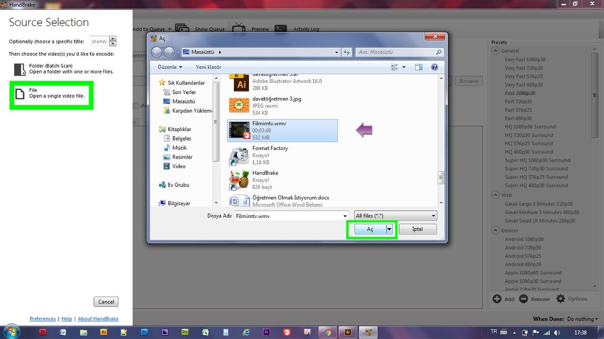The image size is (604, 339).
Task: Open the Windows Start button
Action: 11,331
